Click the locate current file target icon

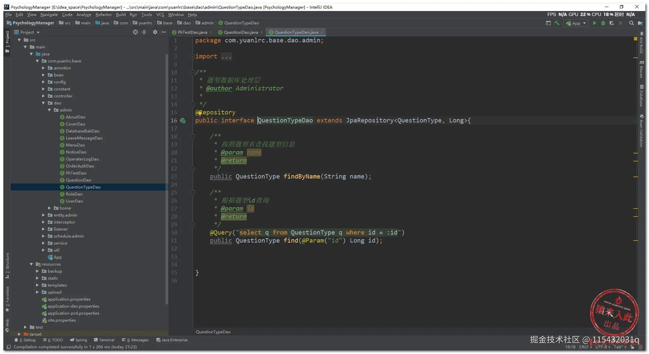[135, 32]
